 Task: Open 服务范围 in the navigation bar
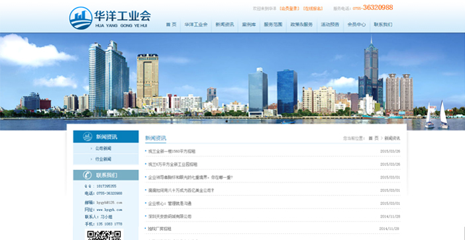273,24
